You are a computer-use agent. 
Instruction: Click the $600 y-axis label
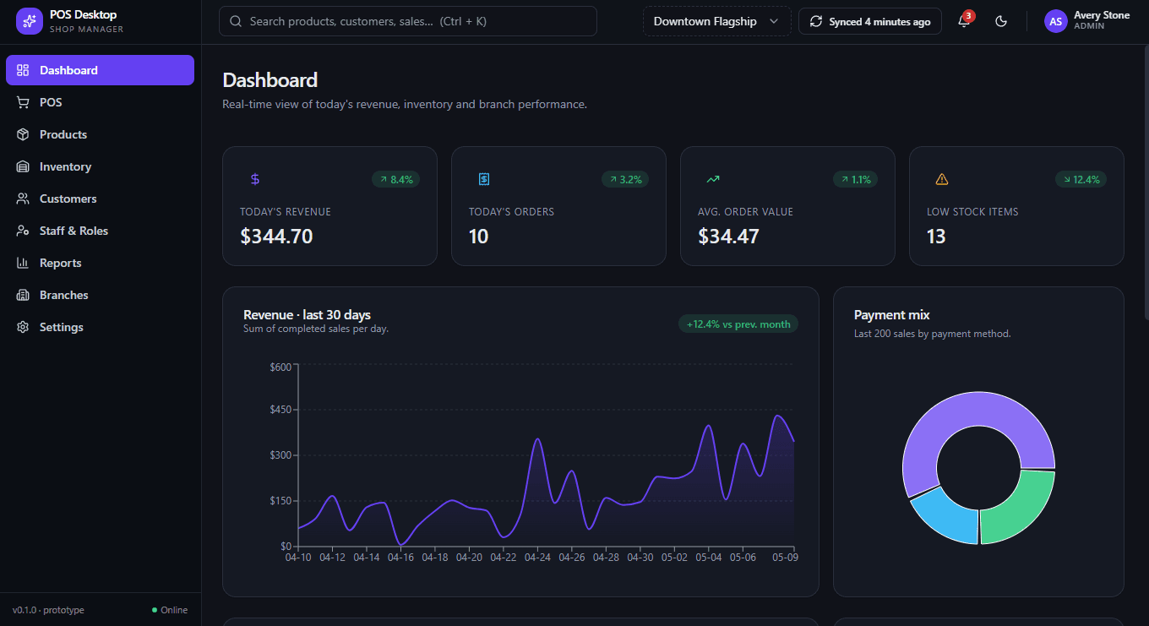pyautogui.click(x=280, y=367)
